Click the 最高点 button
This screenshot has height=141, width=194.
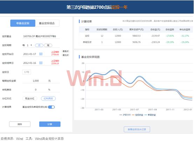(x=65, y=51)
